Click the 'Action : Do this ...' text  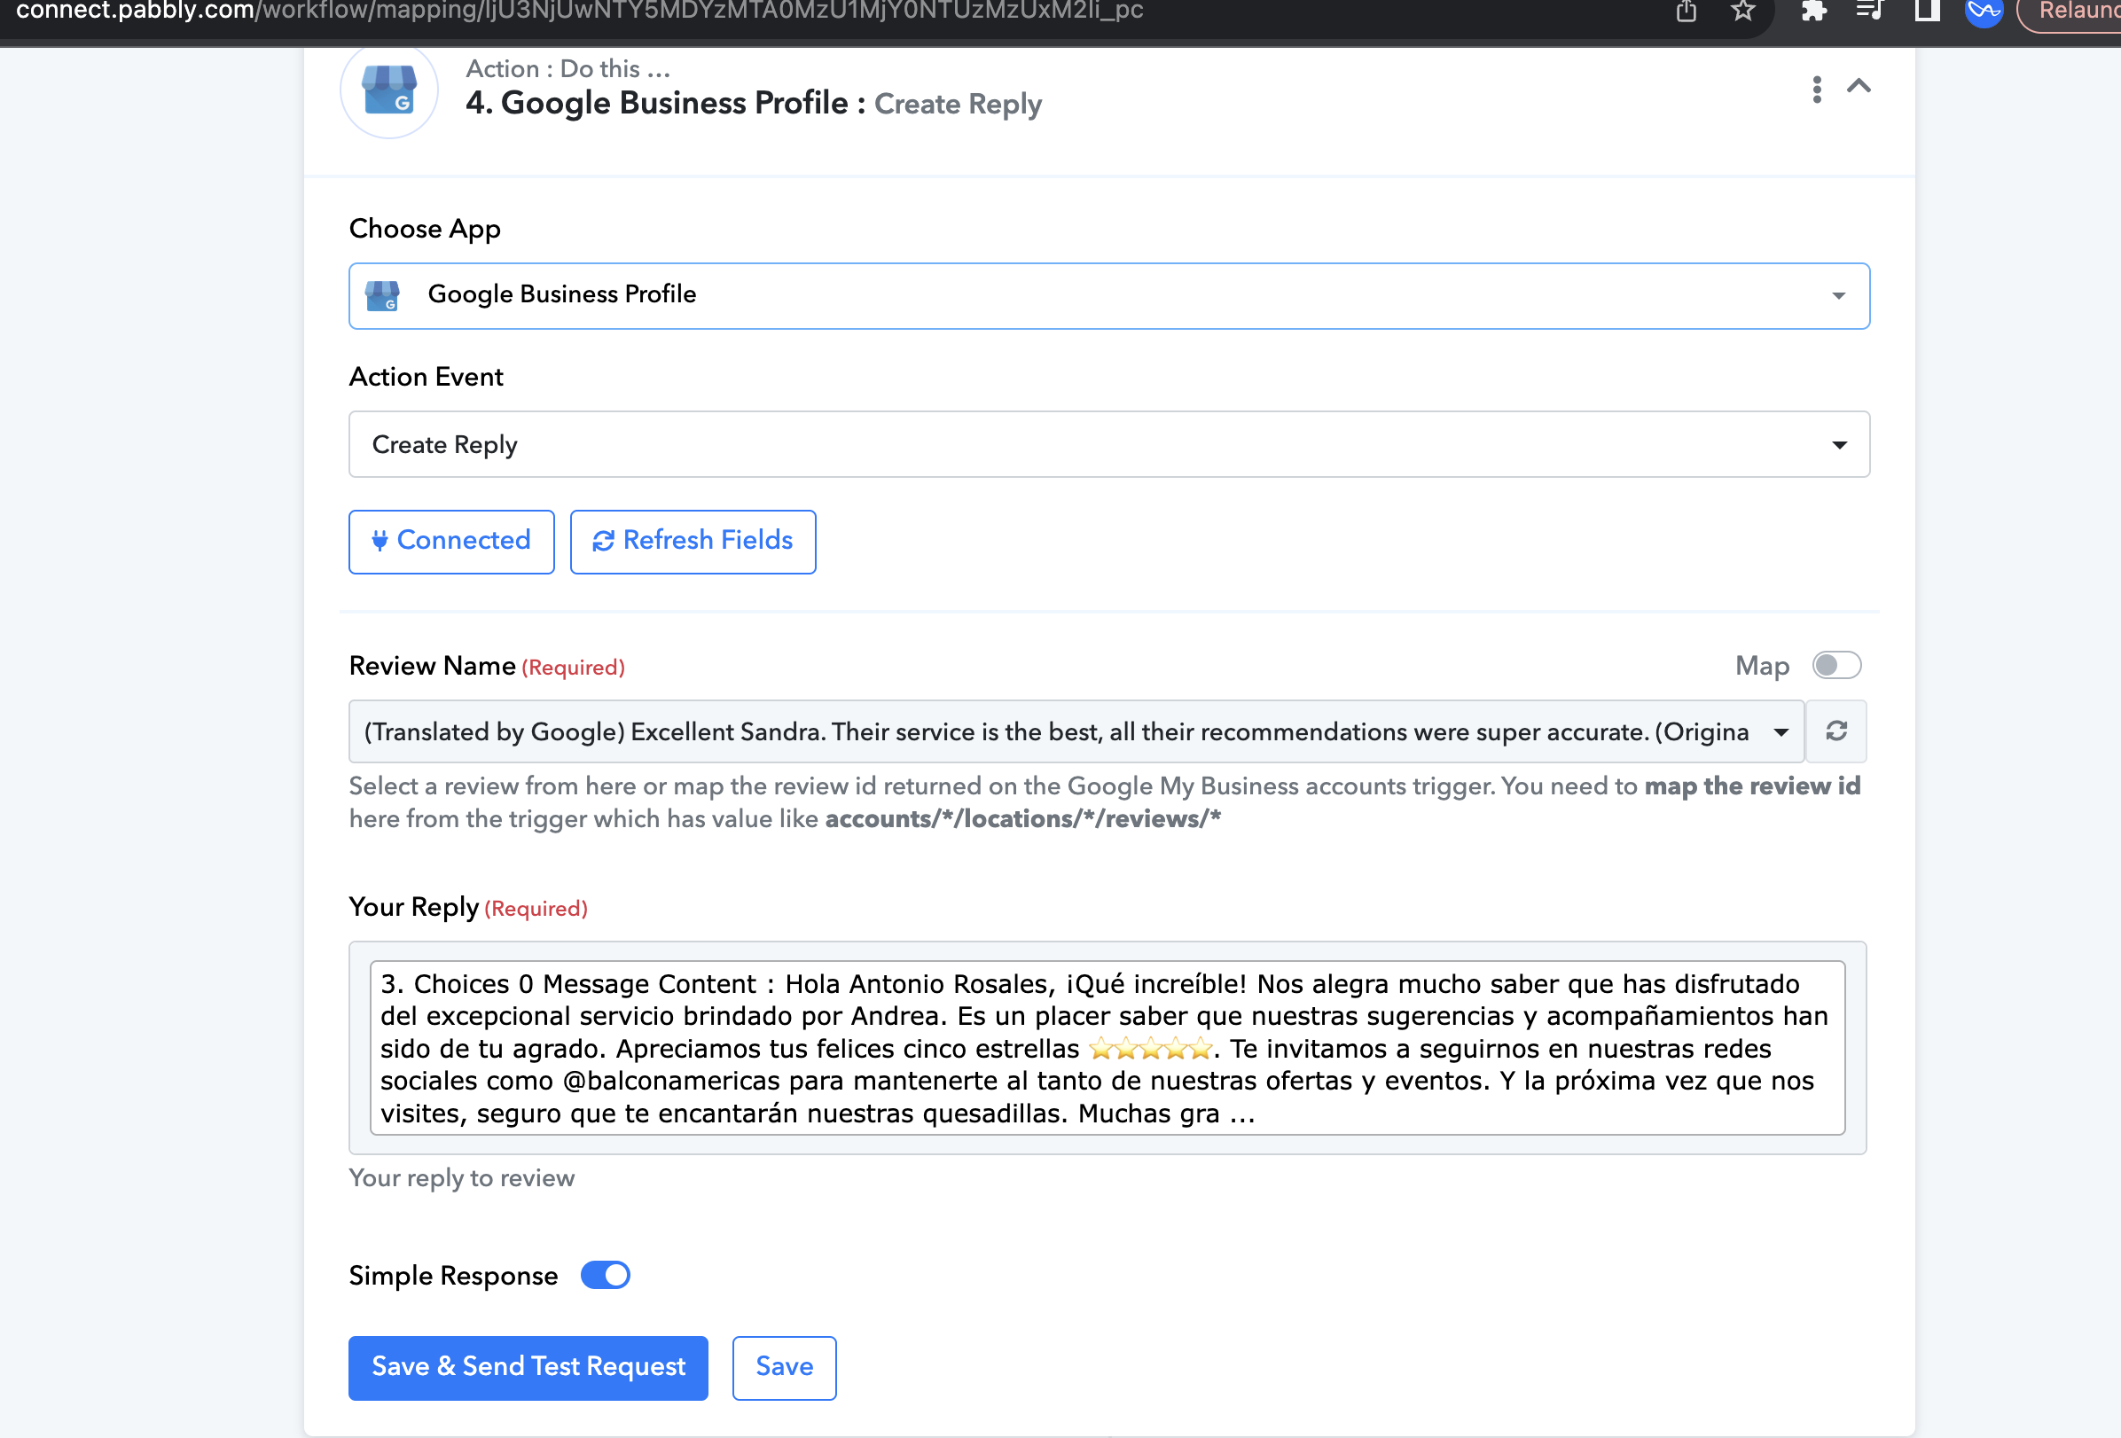pyautogui.click(x=568, y=69)
